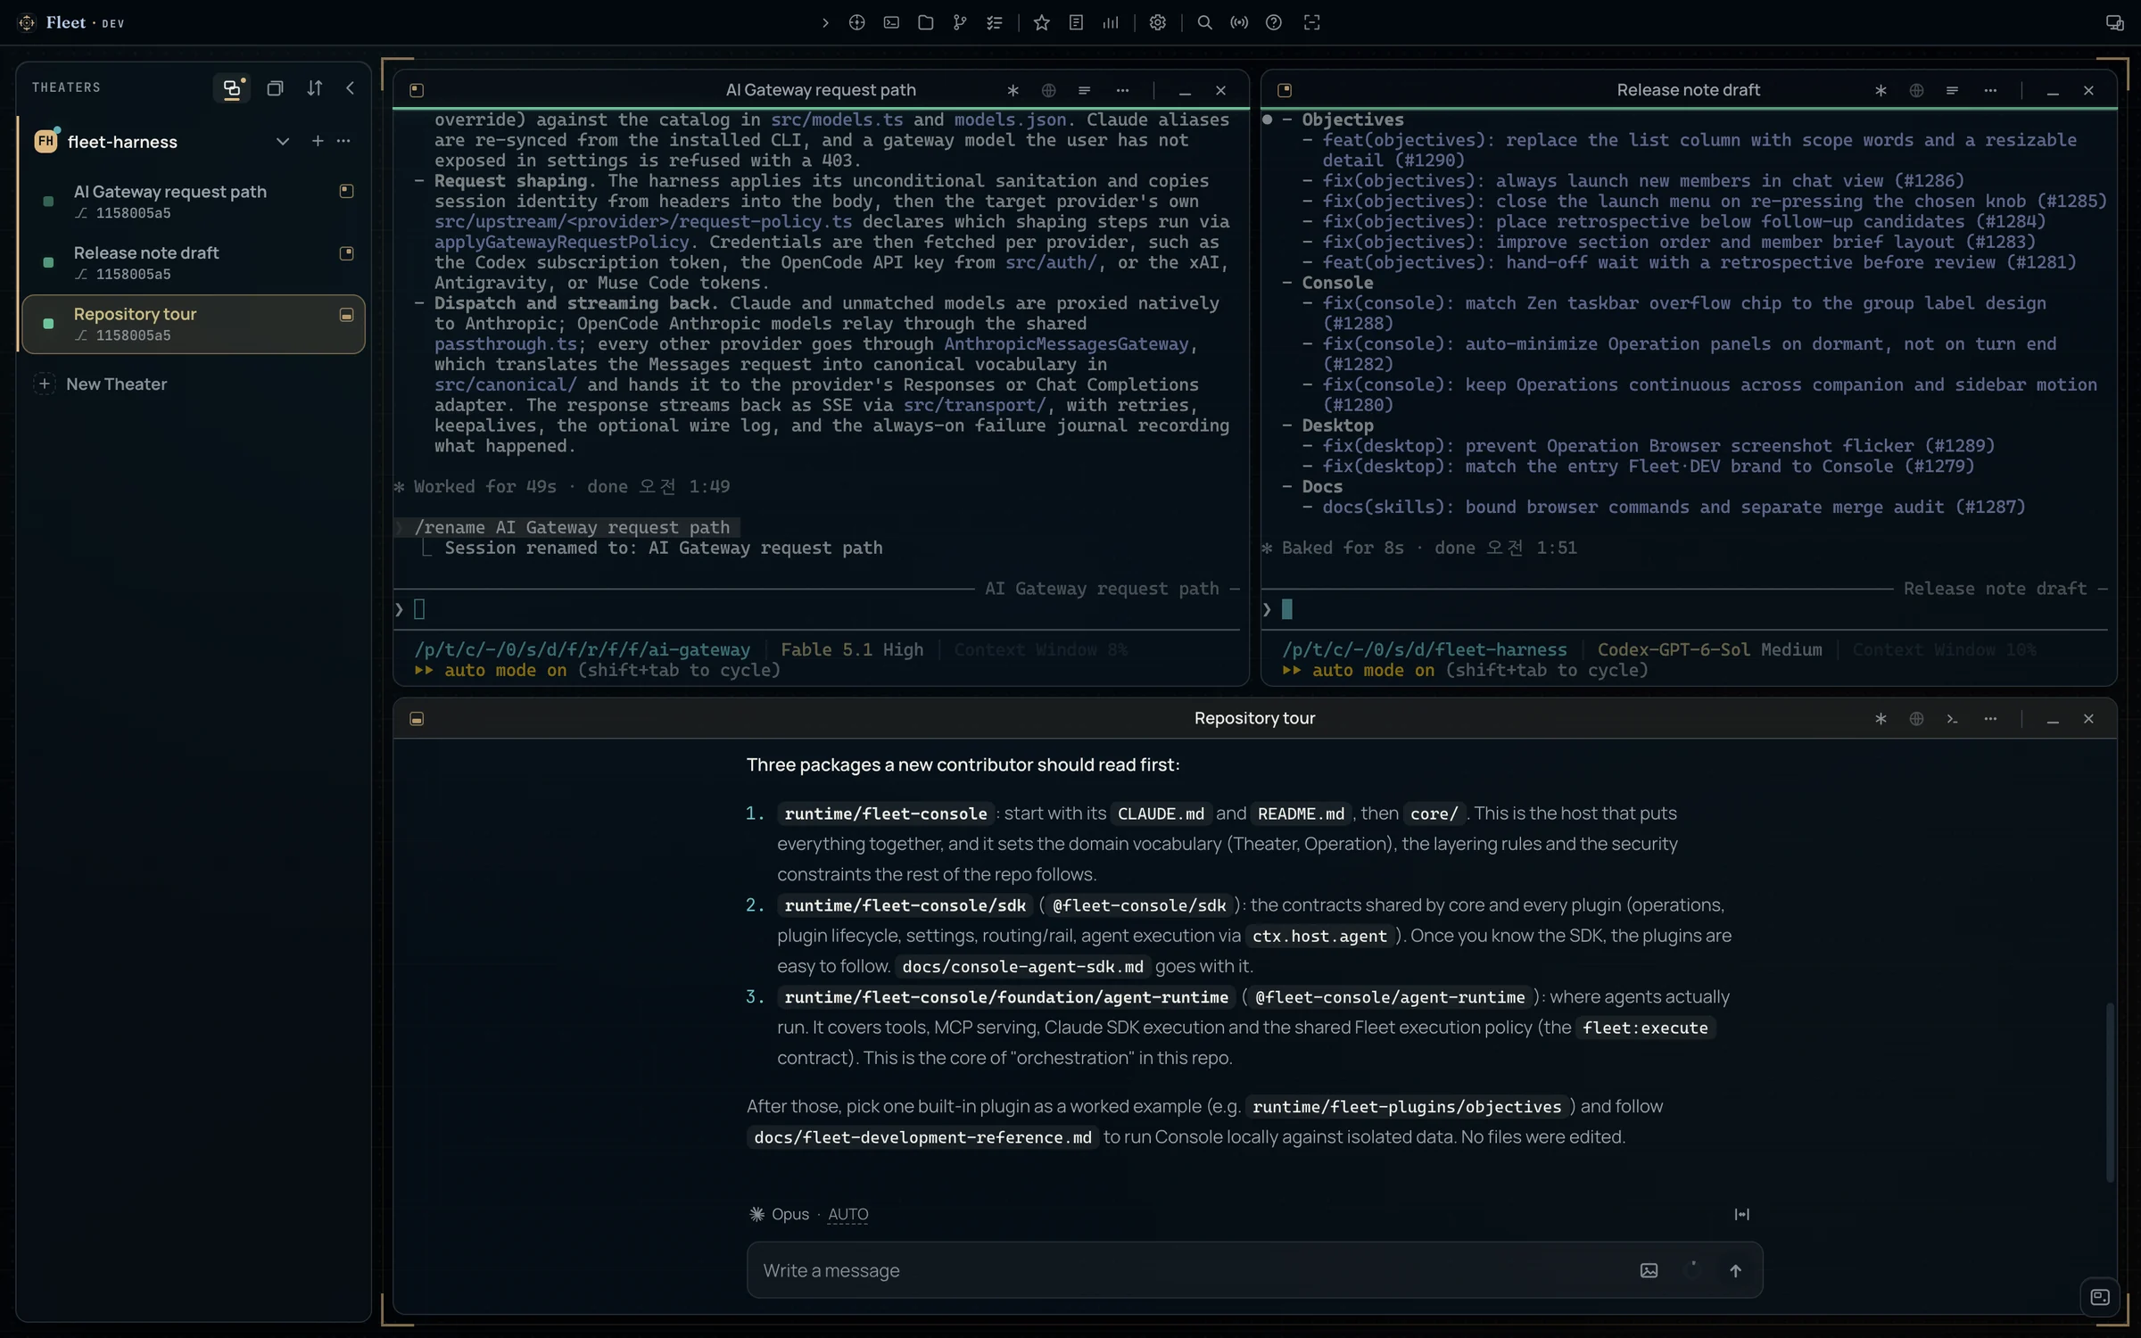The image size is (2141, 1338).
Task: Send the message with the up arrow button
Action: point(1735,1270)
